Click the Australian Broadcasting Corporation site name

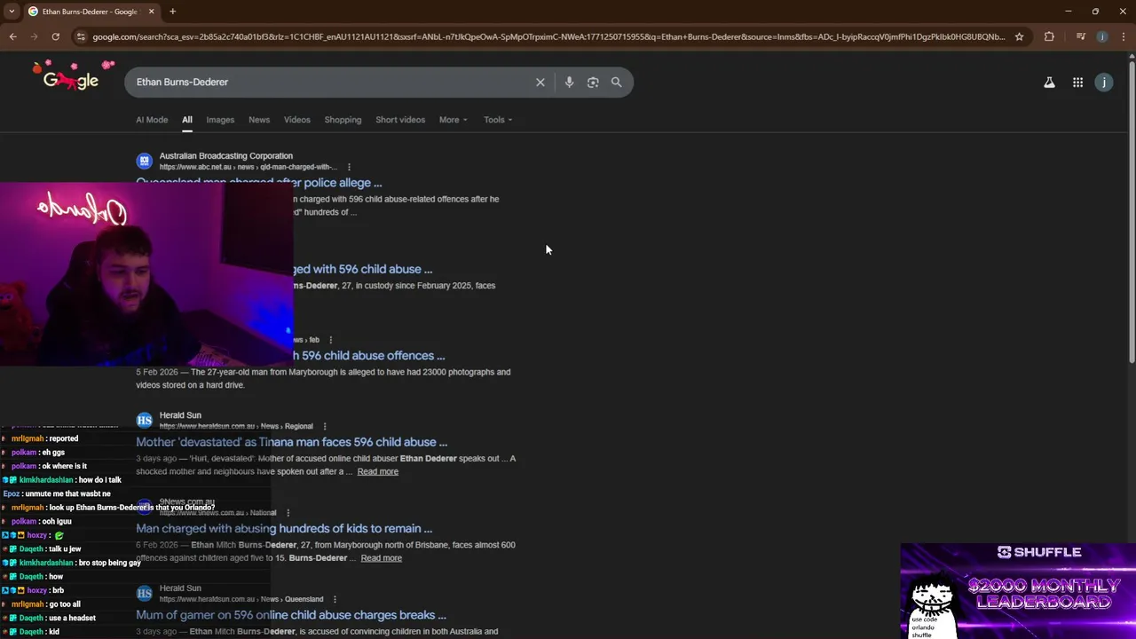click(225, 155)
